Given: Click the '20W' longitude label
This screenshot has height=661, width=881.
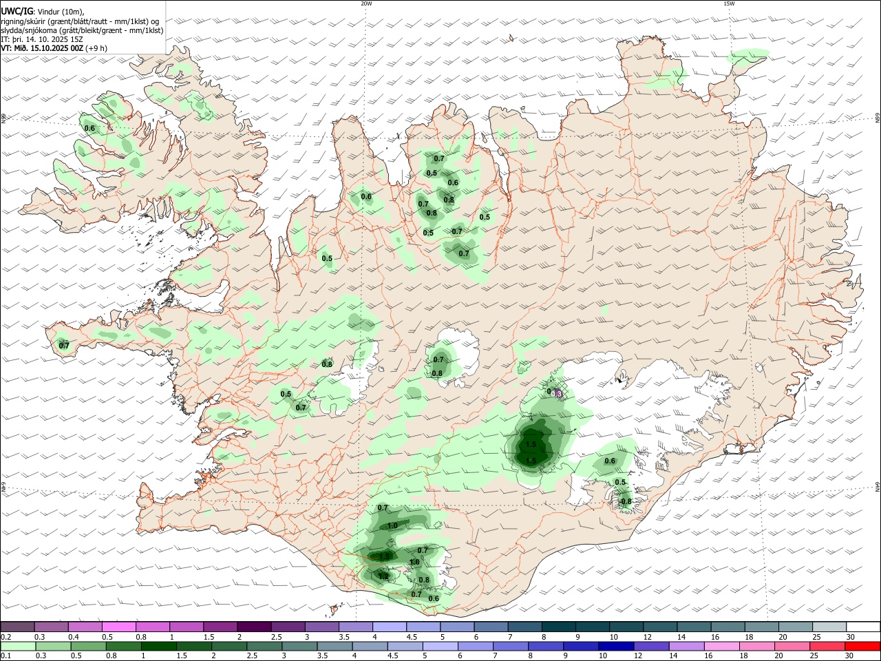Looking at the screenshot, I should [366, 3].
